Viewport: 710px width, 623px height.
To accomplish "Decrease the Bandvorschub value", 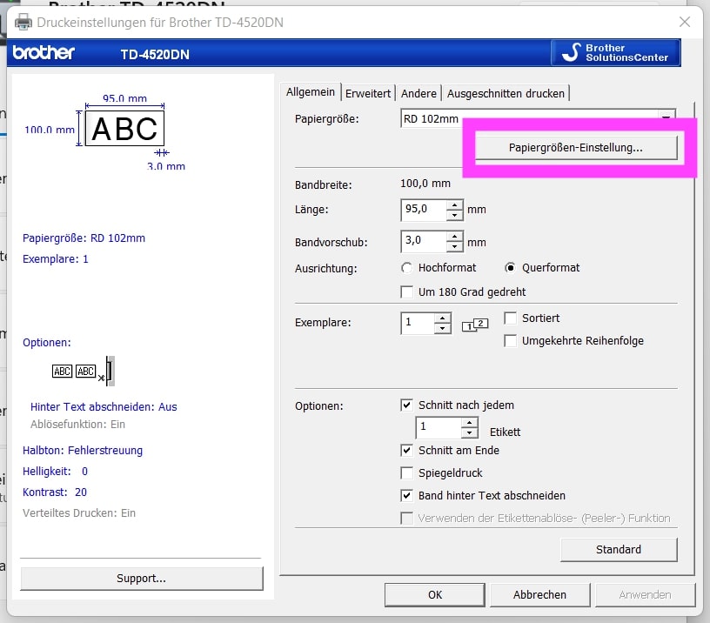I will click(x=454, y=247).
